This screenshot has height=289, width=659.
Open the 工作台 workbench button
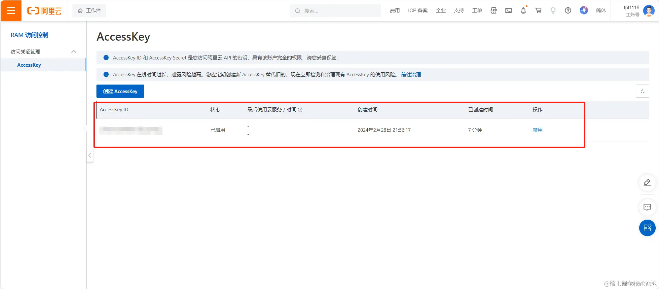89,11
